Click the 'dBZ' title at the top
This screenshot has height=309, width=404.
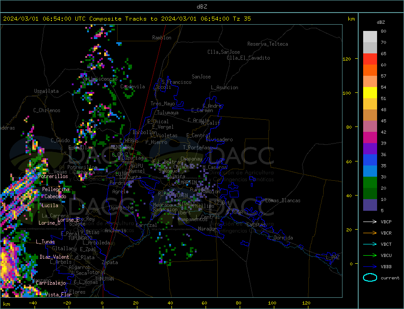pyautogui.click(x=202, y=7)
